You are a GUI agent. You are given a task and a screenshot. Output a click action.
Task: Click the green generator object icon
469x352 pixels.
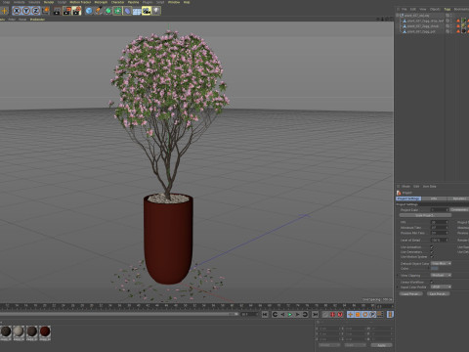pos(108,11)
